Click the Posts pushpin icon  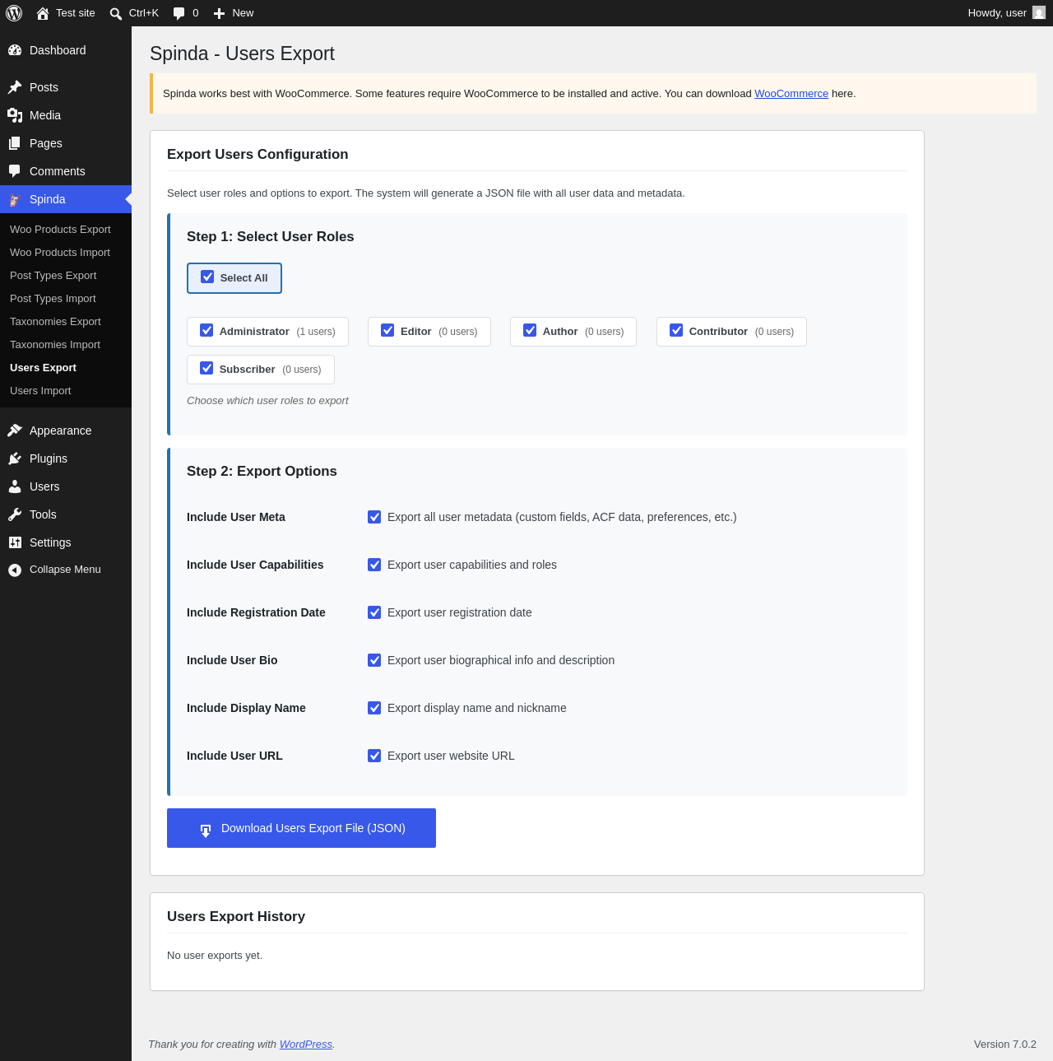pyautogui.click(x=15, y=87)
